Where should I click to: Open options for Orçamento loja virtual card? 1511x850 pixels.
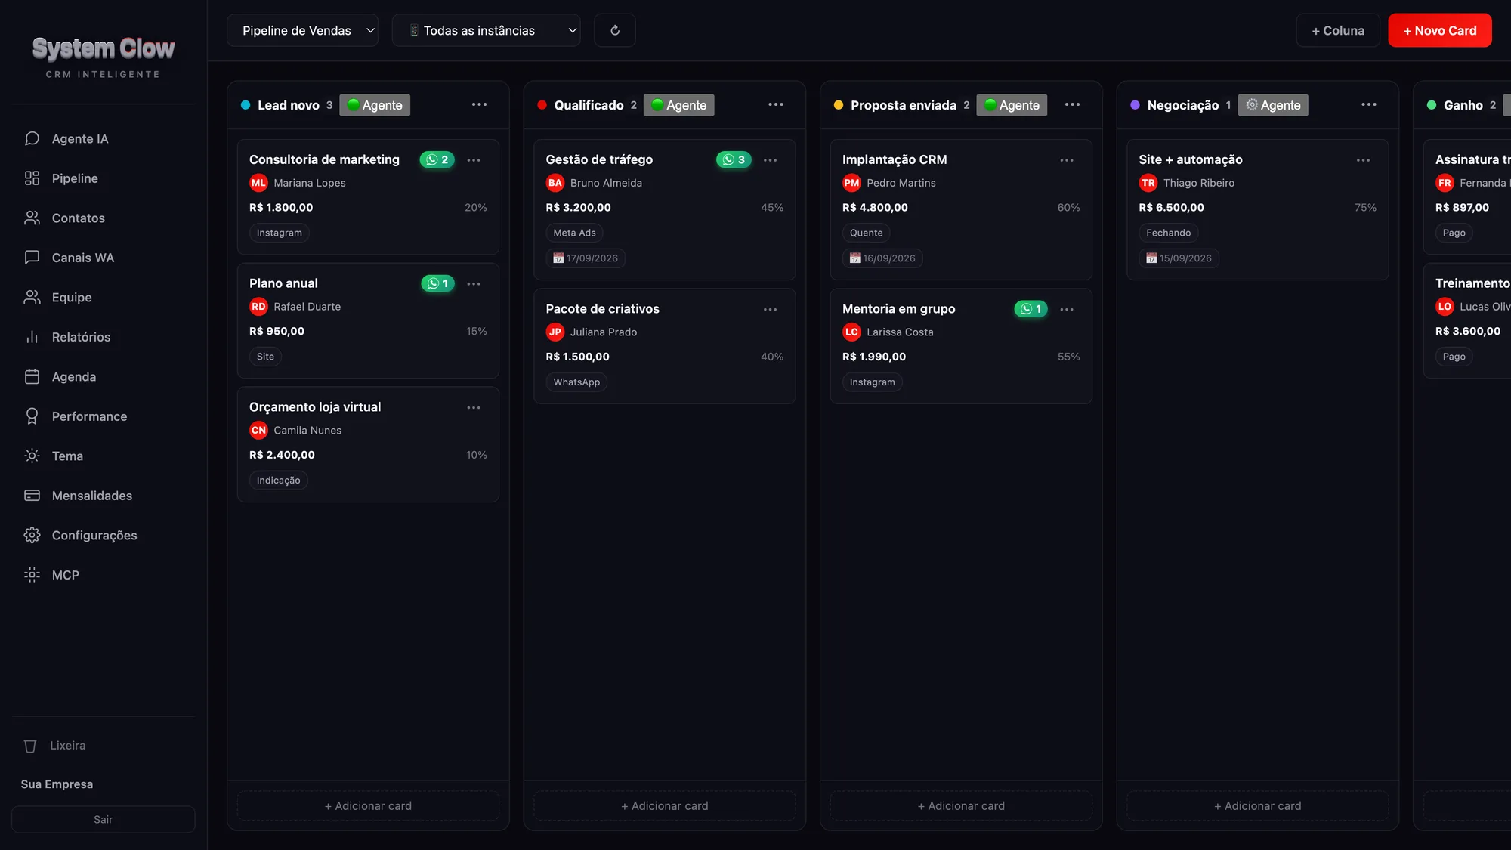click(x=474, y=407)
